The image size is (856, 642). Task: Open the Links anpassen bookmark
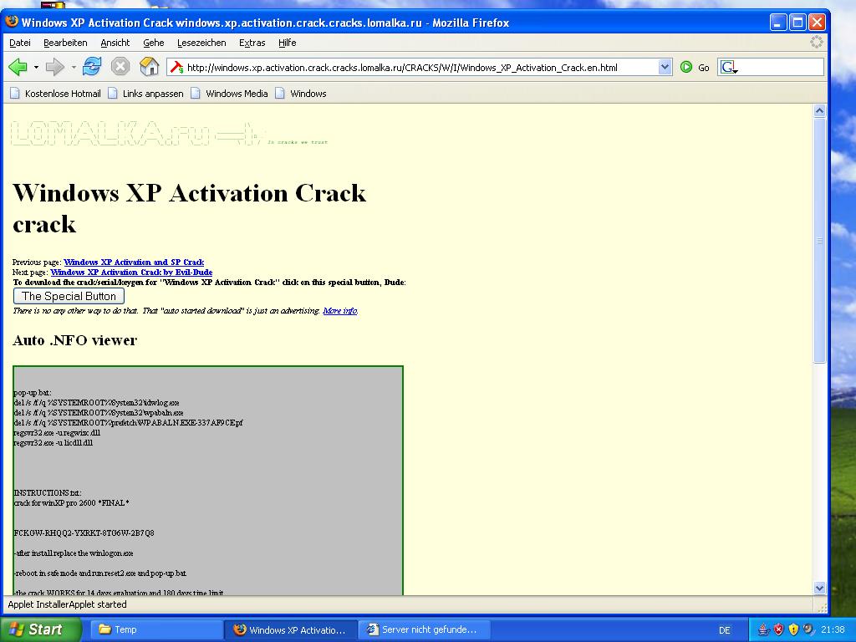[x=145, y=94]
